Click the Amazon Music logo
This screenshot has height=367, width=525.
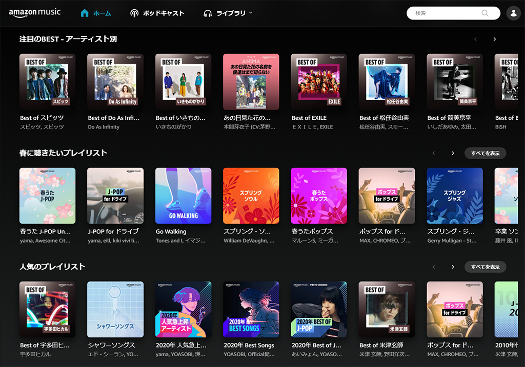point(35,13)
